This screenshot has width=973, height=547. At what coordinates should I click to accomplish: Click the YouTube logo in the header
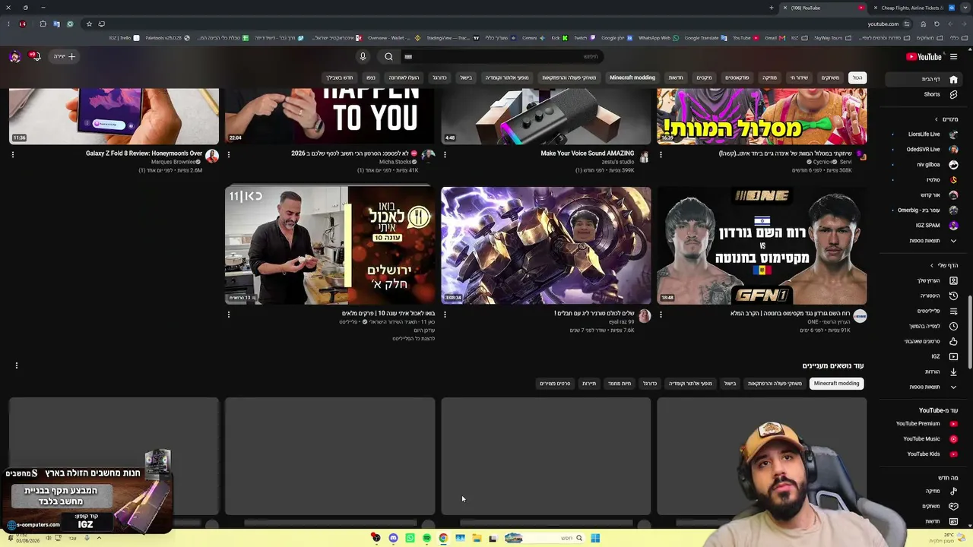coord(924,57)
